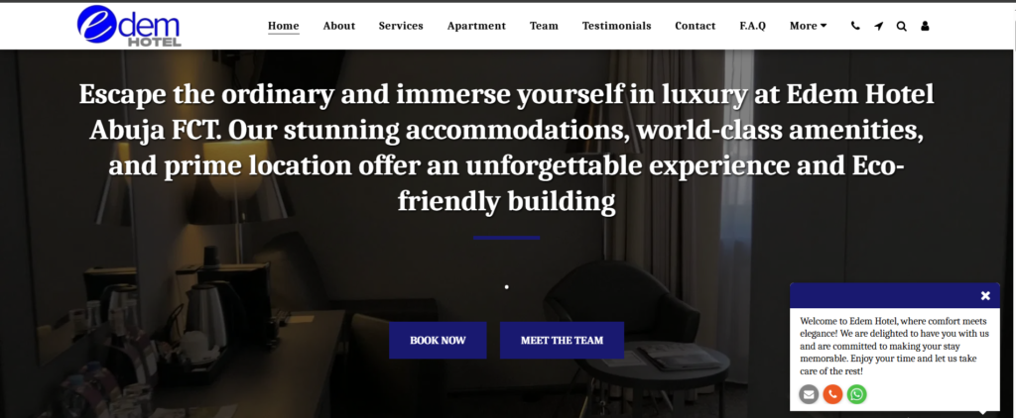The width and height of the screenshot is (1016, 418).
Task: Click the orange phone icon in the chat popup
Action: (832, 394)
